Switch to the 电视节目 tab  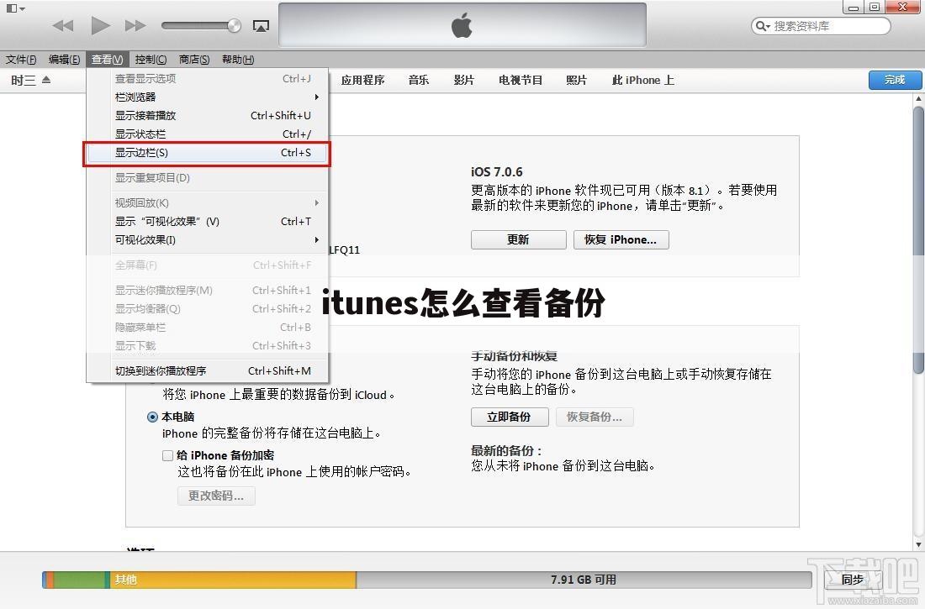pos(521,80)
